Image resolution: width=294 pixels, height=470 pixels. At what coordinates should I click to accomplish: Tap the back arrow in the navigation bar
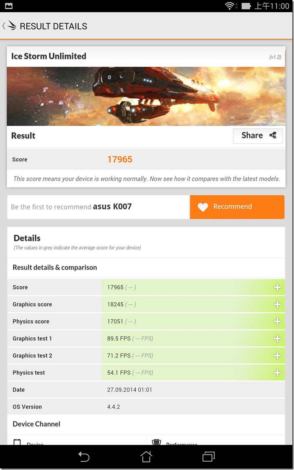pyautogui.click(x=84, y=457)
